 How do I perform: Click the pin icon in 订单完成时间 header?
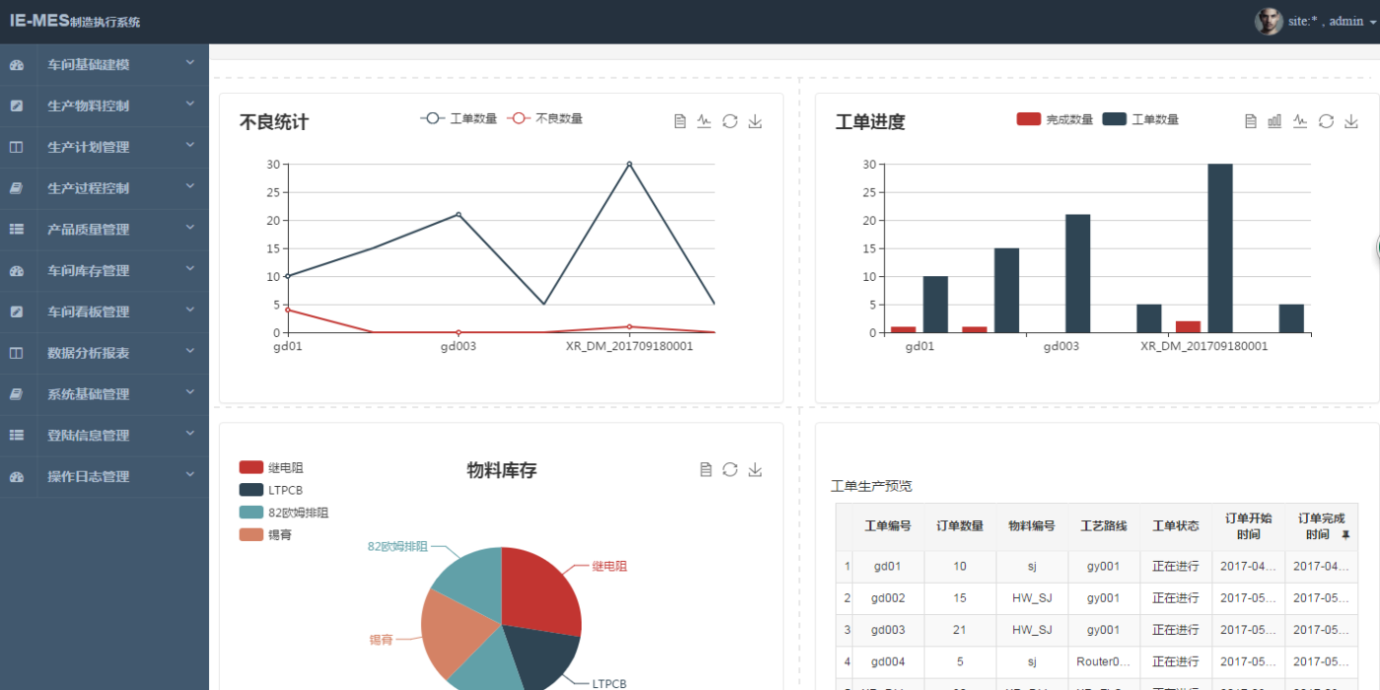pyautogui.click(x=1345, y=535)
